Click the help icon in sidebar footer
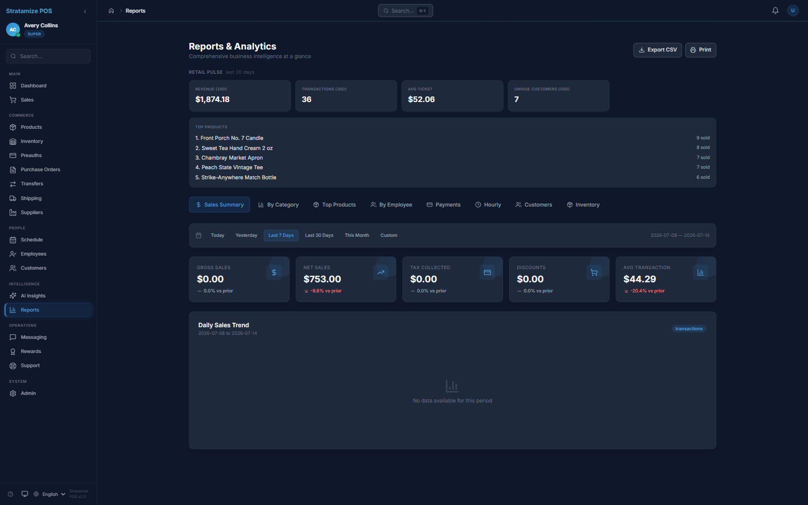 11,494
